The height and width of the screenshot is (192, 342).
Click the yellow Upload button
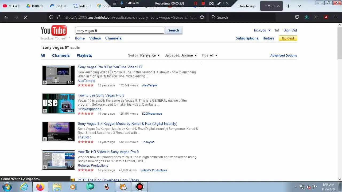[x=288, y=38]
